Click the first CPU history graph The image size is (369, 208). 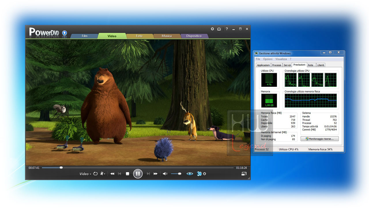(291, 80)
